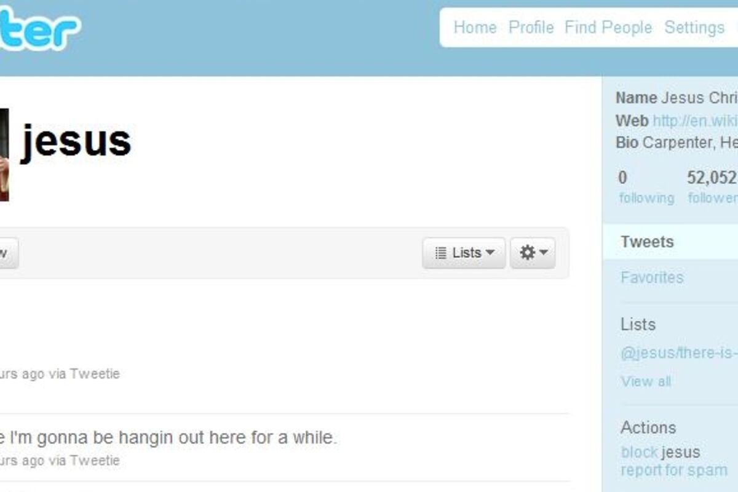The image size is (738, 492).
Task: Open Settings in top navigation
Action: point(694,28)
